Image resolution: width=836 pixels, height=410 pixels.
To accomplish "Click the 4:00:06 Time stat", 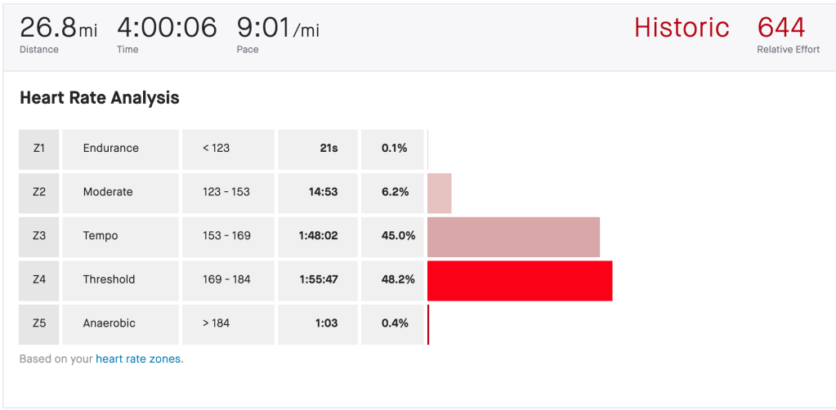I will point(167,29).
